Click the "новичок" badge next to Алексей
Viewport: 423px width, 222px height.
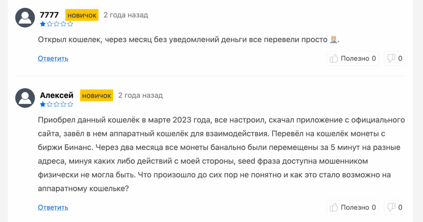click(97, 96)
